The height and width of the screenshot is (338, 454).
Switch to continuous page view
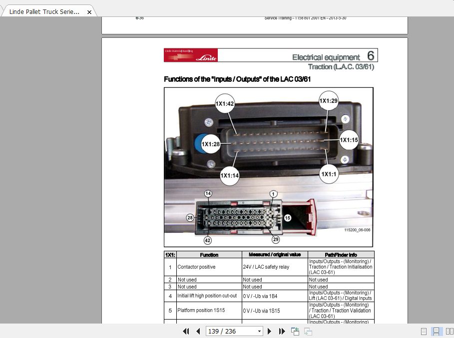436,332
